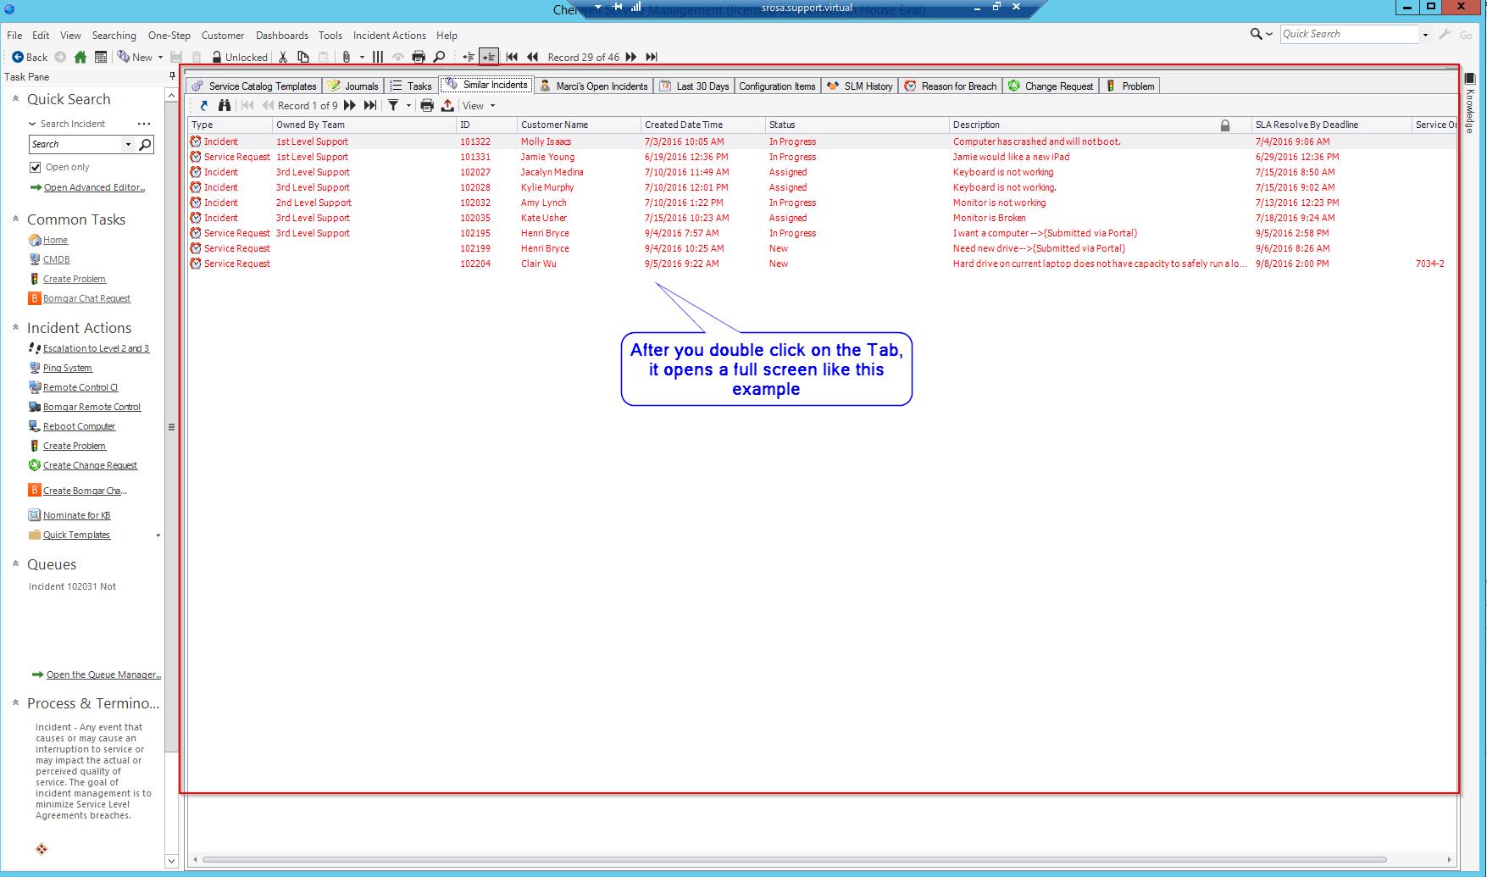
Task: Pin the Task Pane with pushpin
Action: click(172, 76)
